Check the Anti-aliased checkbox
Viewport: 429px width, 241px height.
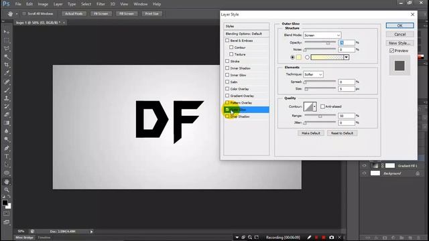pos(322,106)
